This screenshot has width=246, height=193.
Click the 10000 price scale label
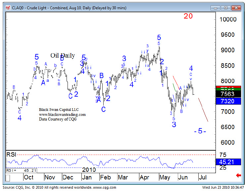228,20
